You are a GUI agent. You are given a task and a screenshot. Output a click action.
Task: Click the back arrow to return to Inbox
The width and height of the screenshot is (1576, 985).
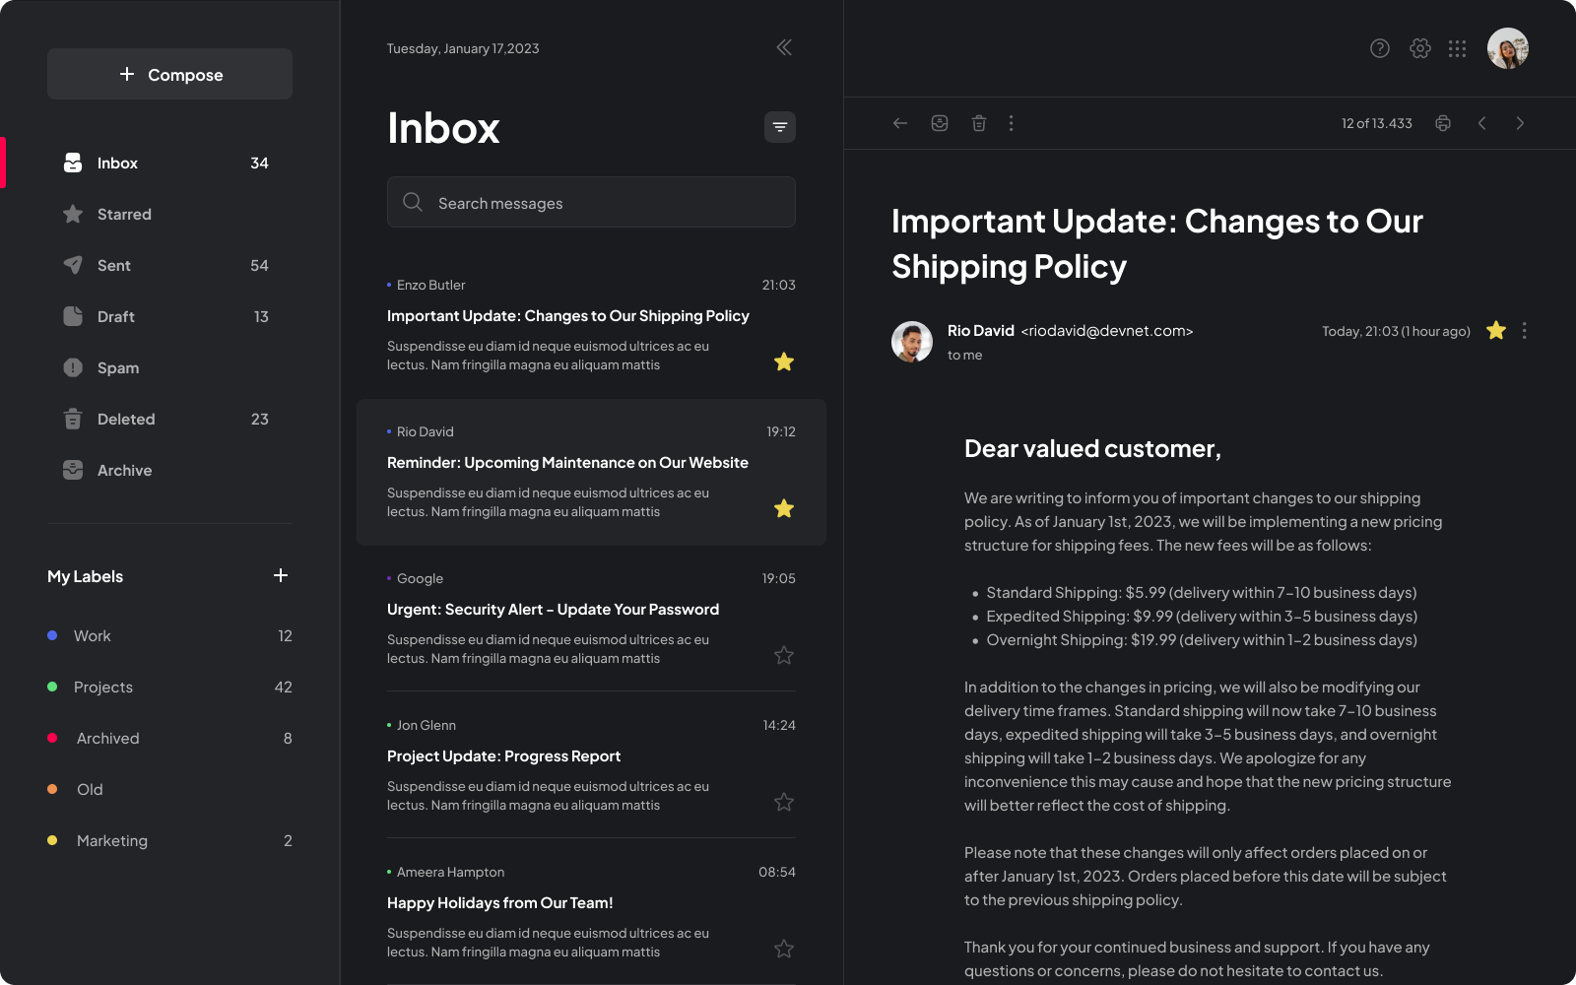[x=899, y=122]
